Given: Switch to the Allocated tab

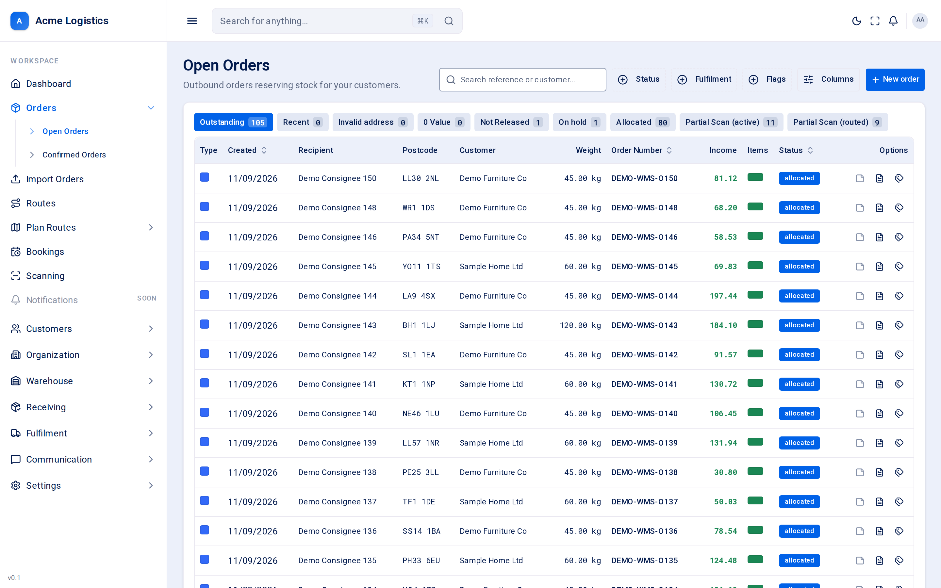Looking at the screenshot, I should (642, 122).
